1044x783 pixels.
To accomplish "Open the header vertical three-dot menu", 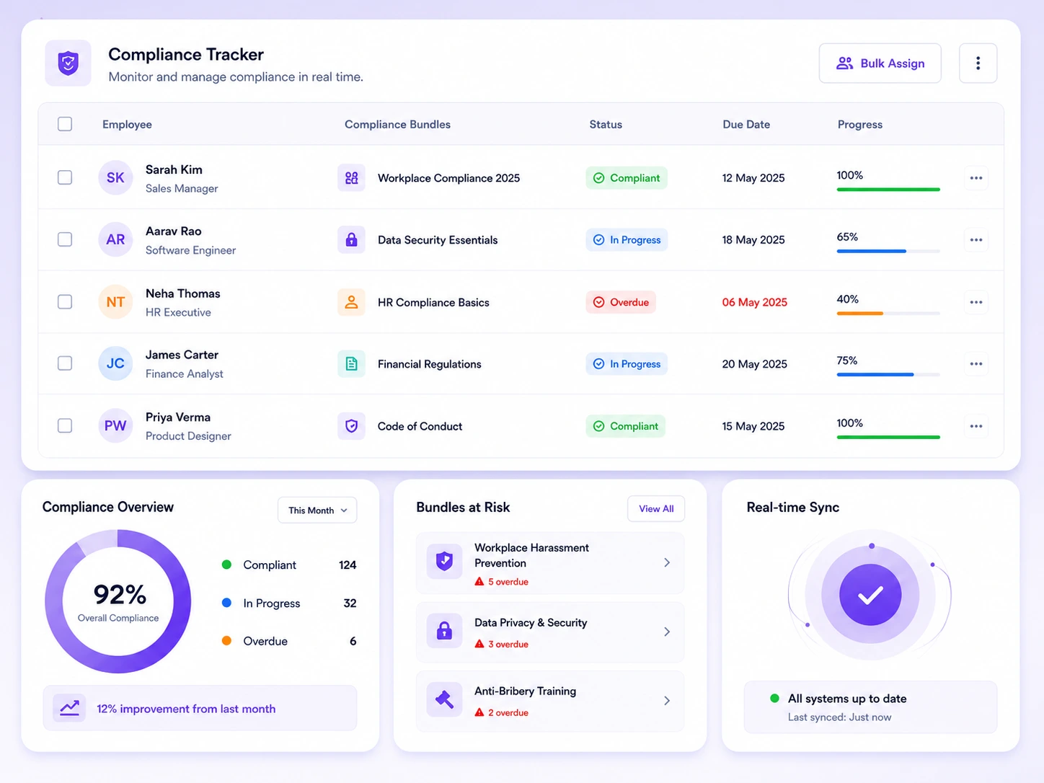I will (978, 63).
